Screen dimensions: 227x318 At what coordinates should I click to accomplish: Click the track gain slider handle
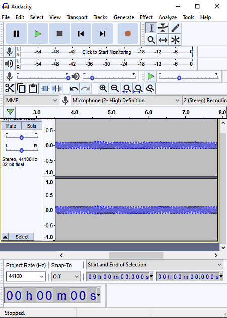pos(22,138)
